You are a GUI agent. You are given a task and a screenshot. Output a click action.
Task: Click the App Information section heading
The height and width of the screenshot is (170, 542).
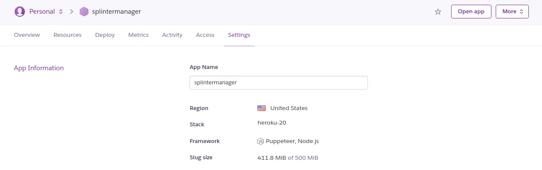pos(39,68)
